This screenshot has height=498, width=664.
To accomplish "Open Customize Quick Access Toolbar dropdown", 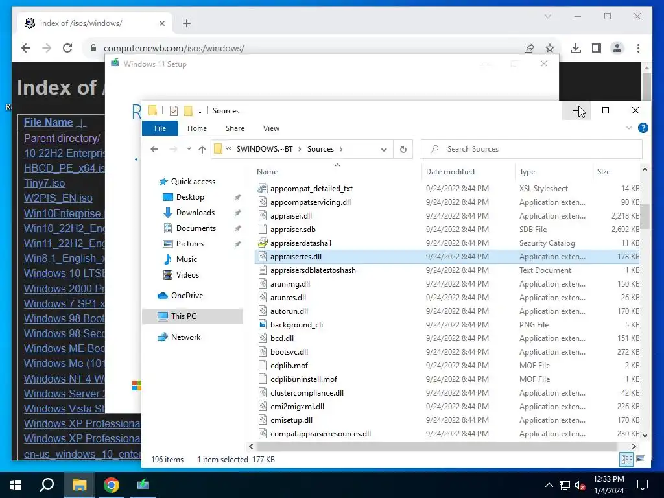I will [x=200, y=111].
